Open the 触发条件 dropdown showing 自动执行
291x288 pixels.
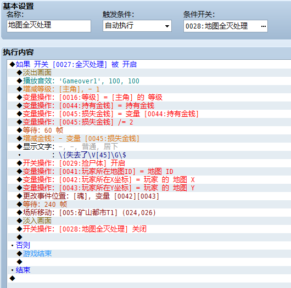coord(137,26)
